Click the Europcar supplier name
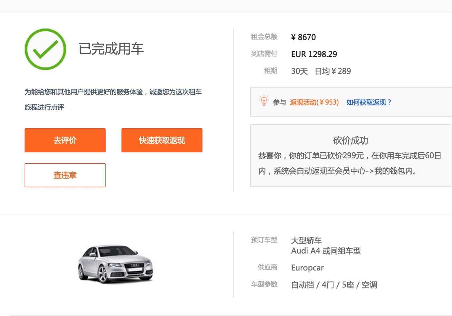452x316 pixels. (x=307, y=268)
